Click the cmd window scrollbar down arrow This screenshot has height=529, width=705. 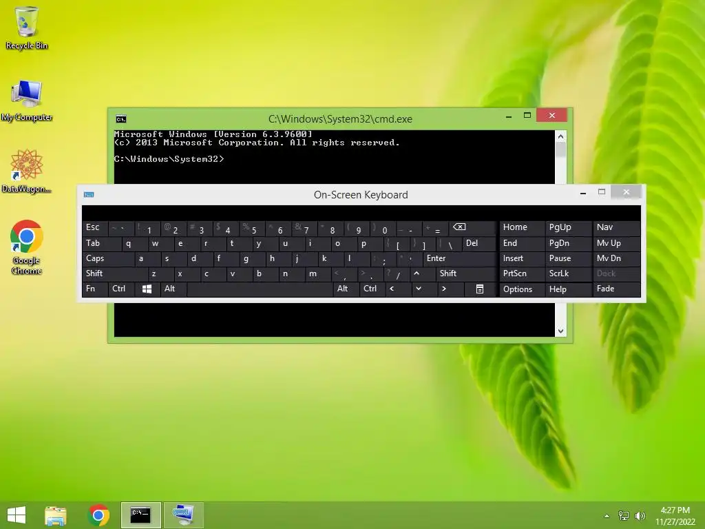click(560, 331)
